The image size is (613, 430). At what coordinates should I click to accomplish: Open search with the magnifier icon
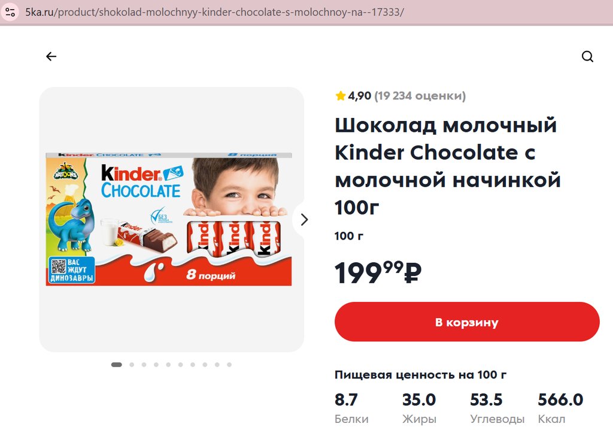tap(587, 56)
